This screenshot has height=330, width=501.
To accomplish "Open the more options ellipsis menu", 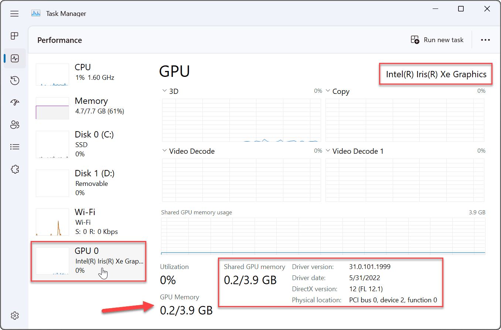I will [x=485, y=40].
